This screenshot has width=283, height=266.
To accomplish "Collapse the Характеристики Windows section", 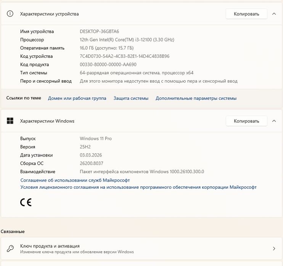I will (274, 121).
